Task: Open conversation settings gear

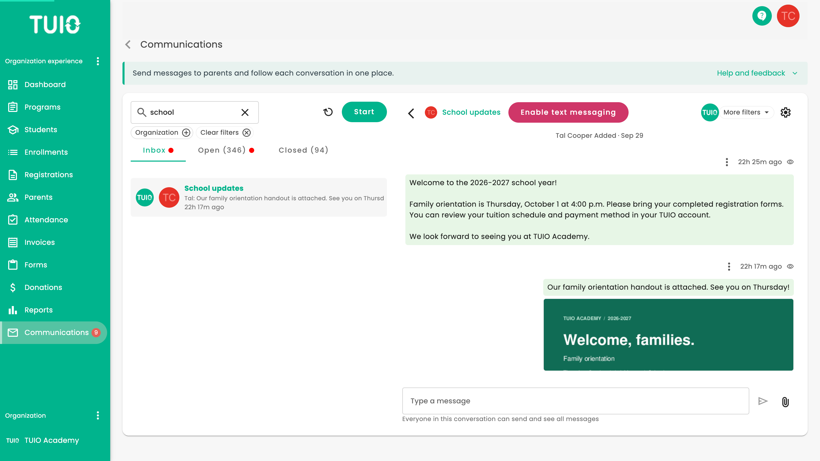Action: point(785,112)
